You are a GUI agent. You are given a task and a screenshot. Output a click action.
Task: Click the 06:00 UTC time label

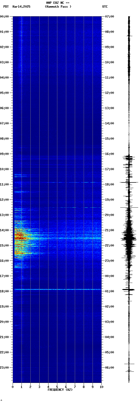pyautogui.click(x=110, y=368)
